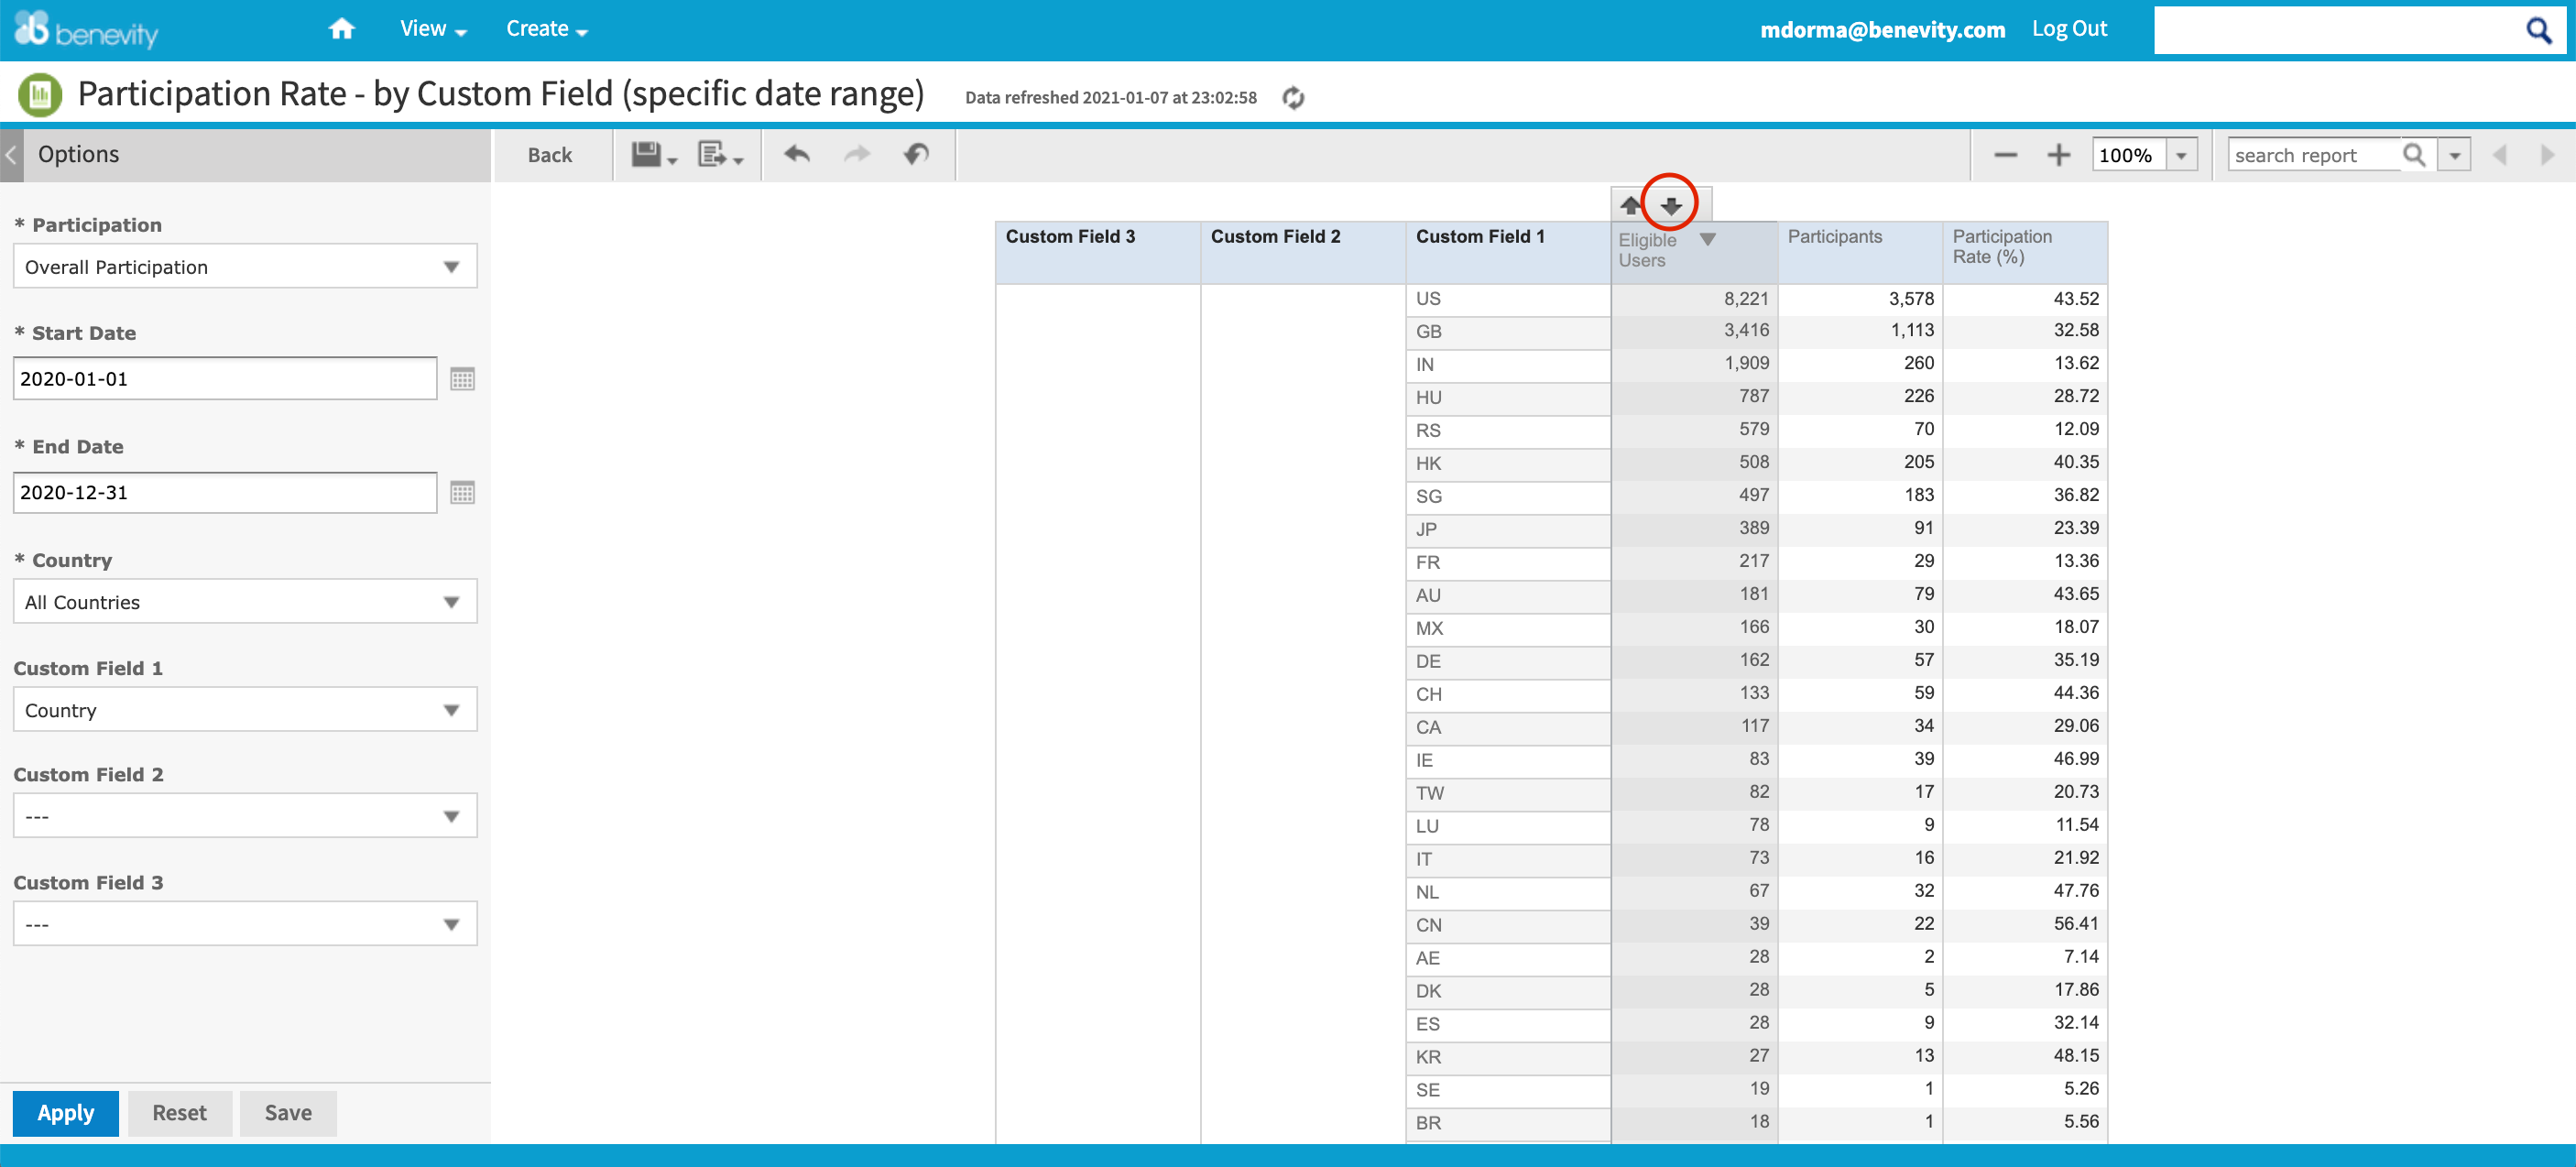This screenshot has height=1167, width=2576.
Task: Collapse the Options panel arrow
Action: [11, 155]
